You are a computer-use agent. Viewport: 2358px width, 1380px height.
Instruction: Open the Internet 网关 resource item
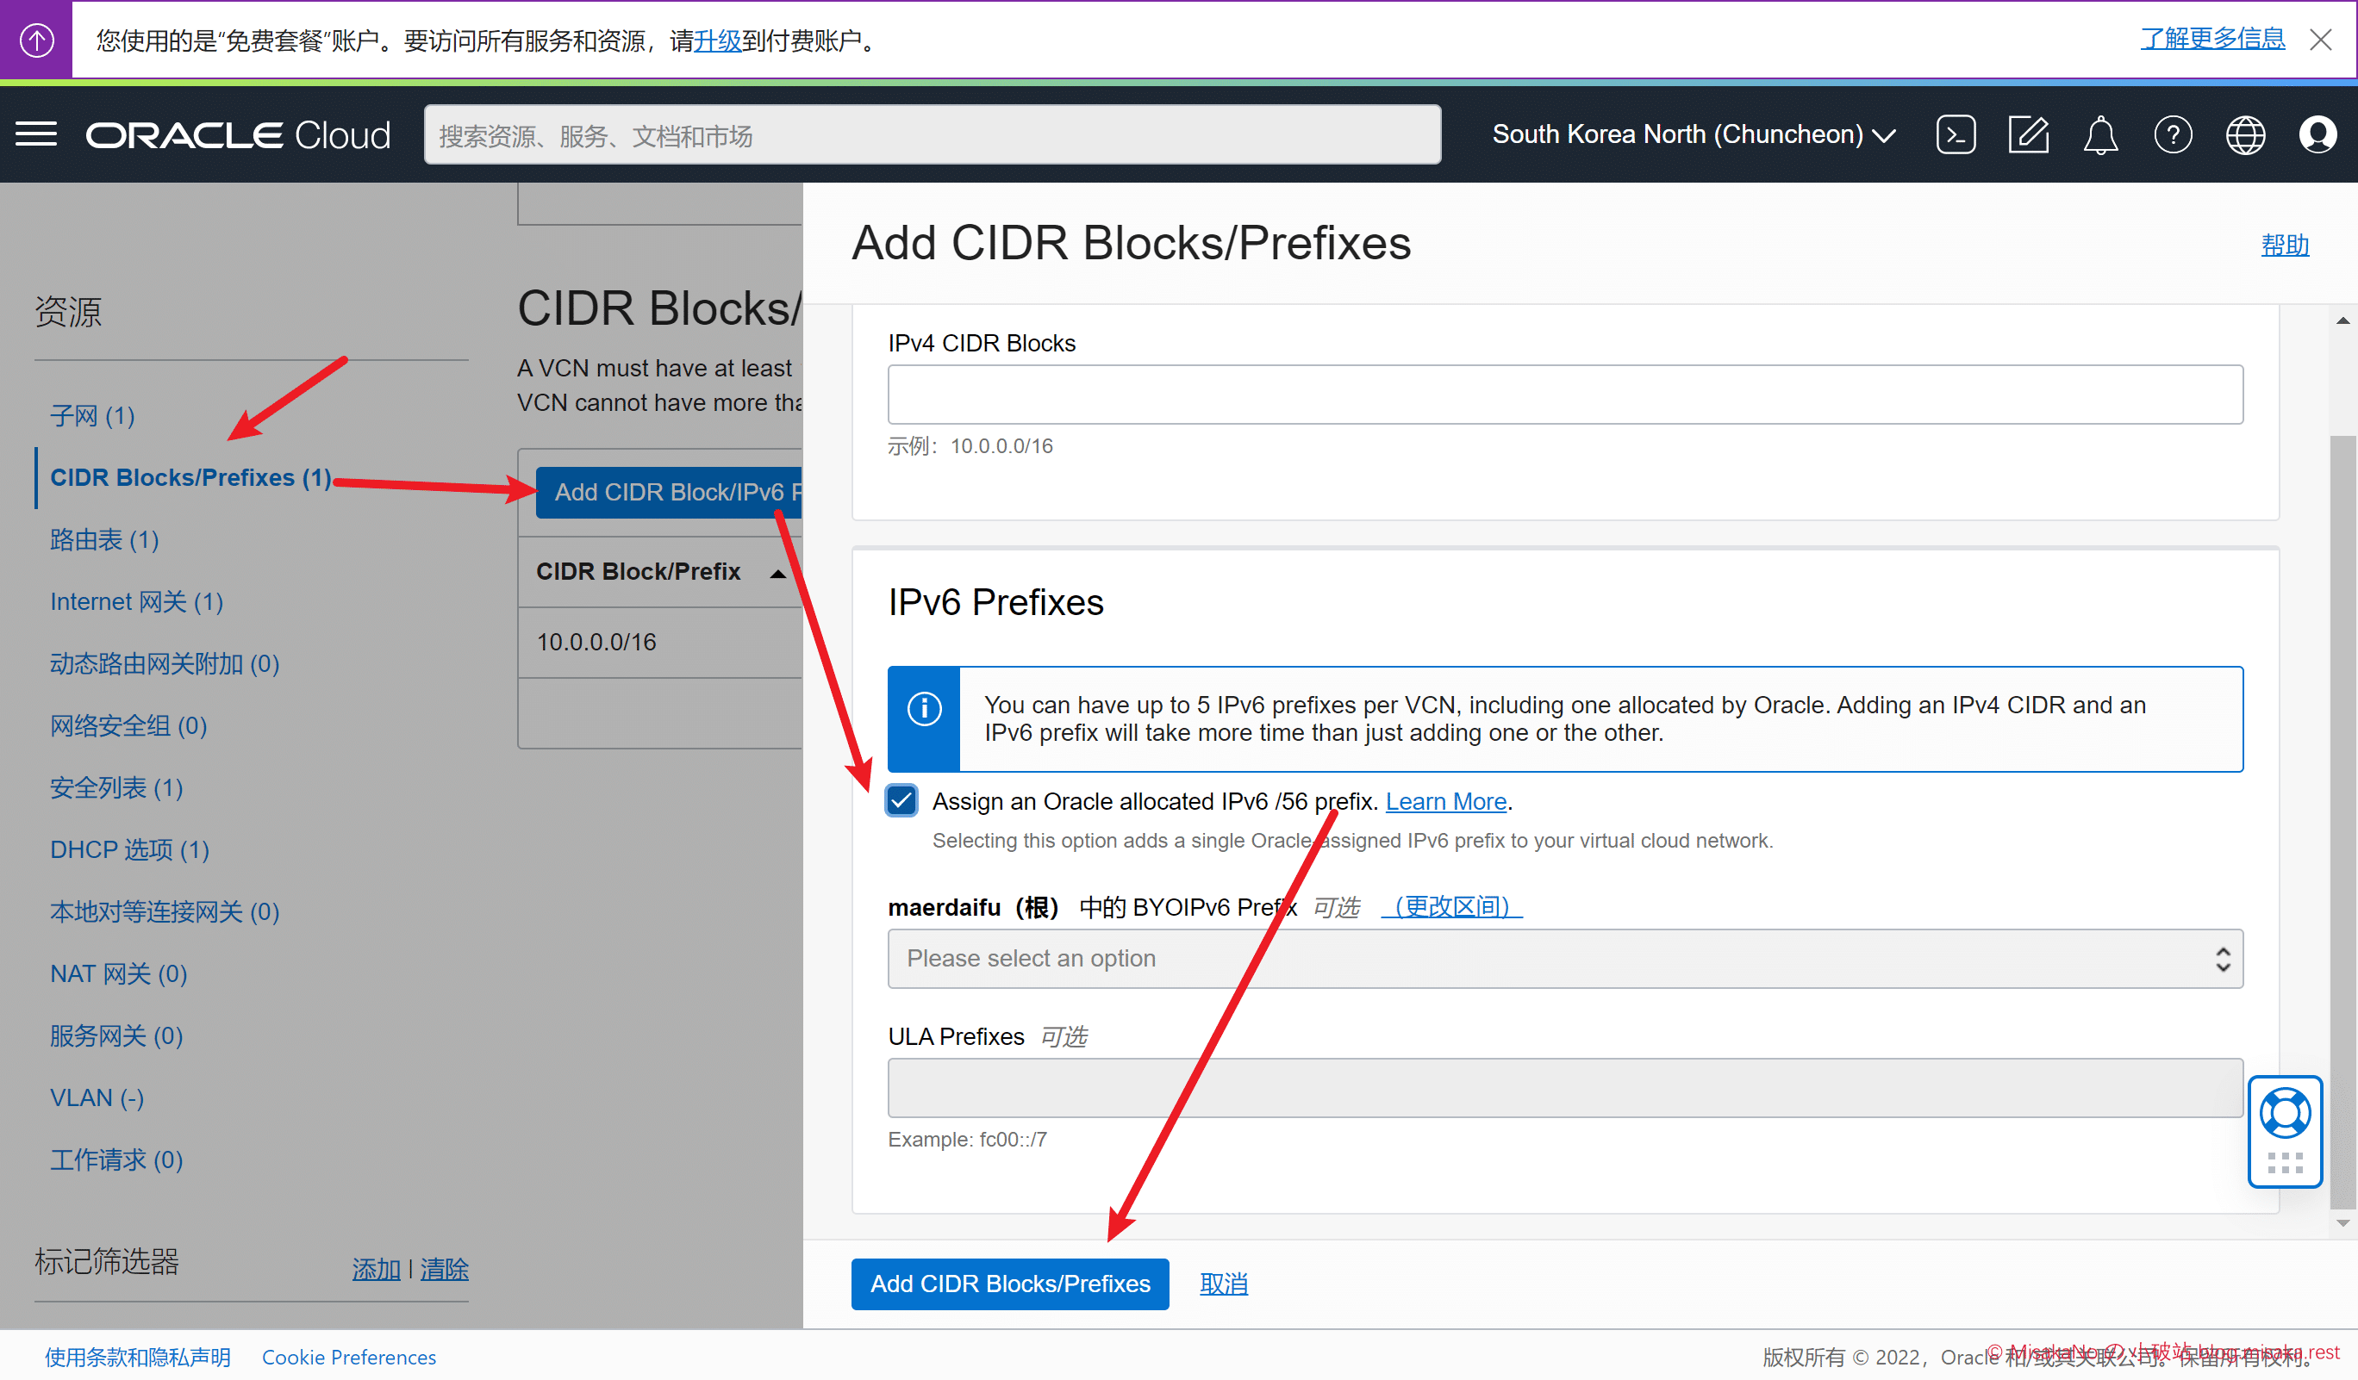137,601
